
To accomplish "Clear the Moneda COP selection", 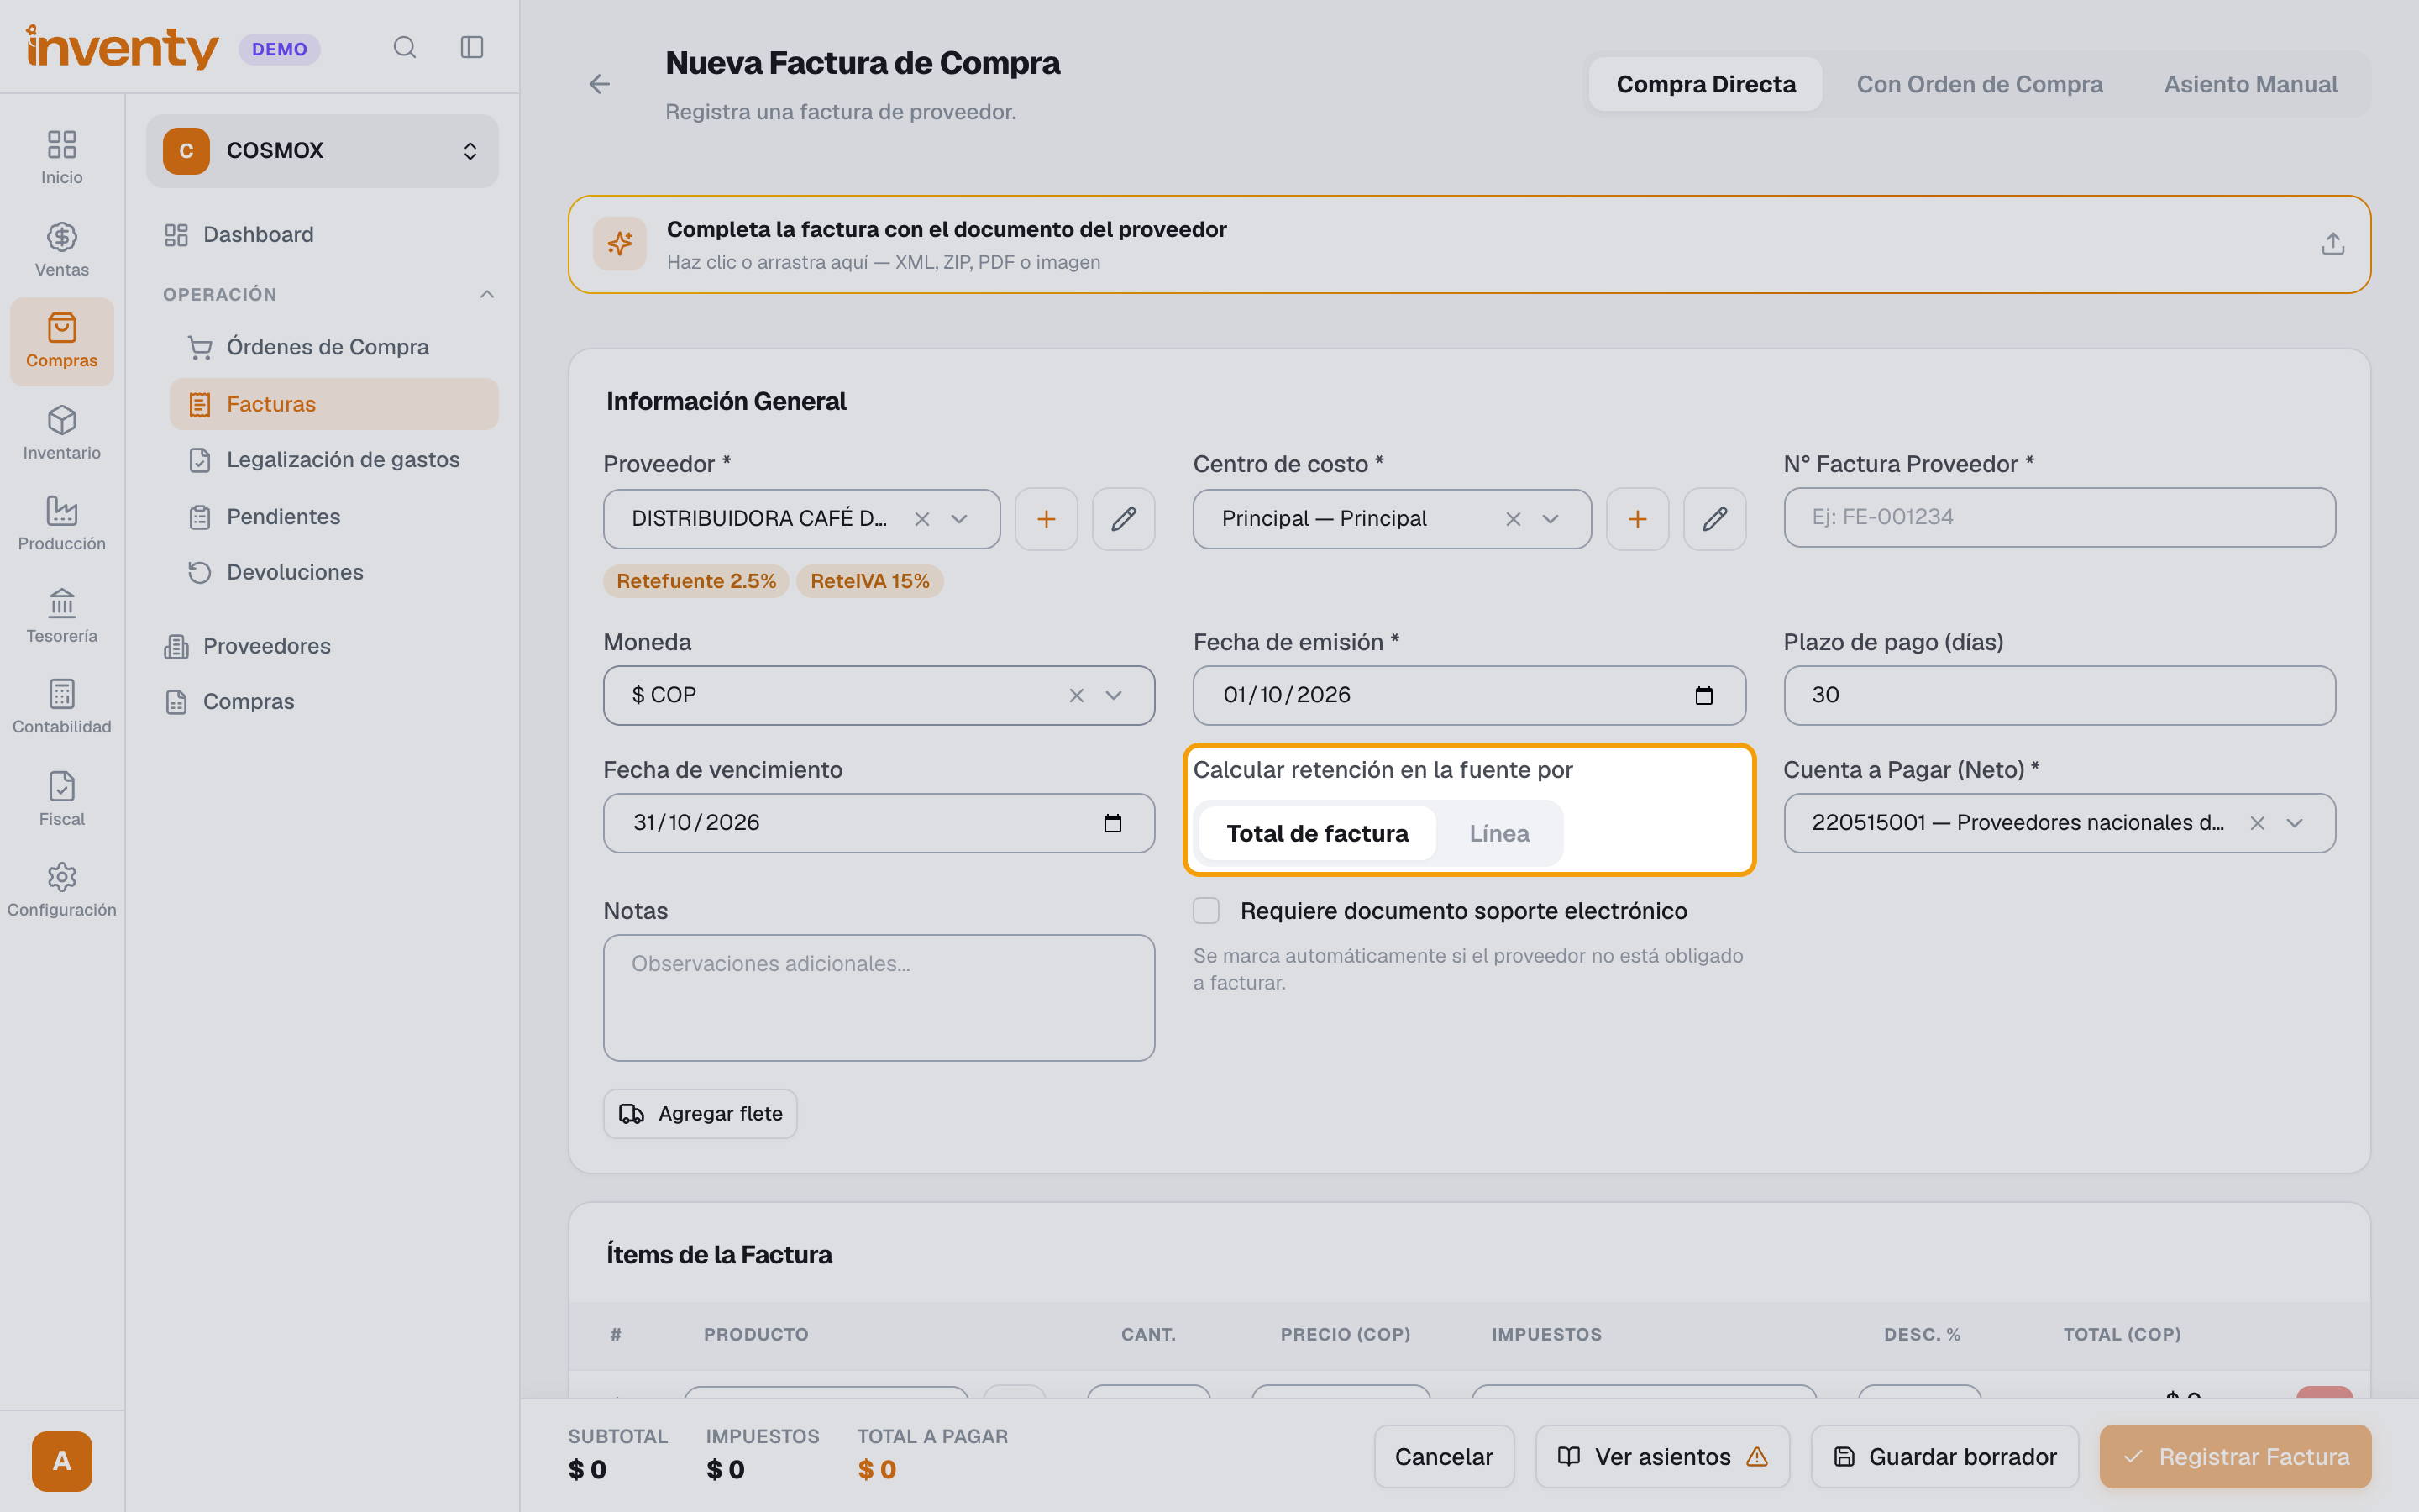I will tap(1077, 695).
